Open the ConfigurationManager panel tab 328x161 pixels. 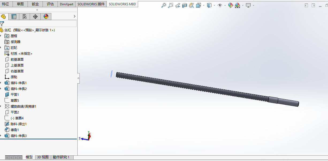coord(24,17)
